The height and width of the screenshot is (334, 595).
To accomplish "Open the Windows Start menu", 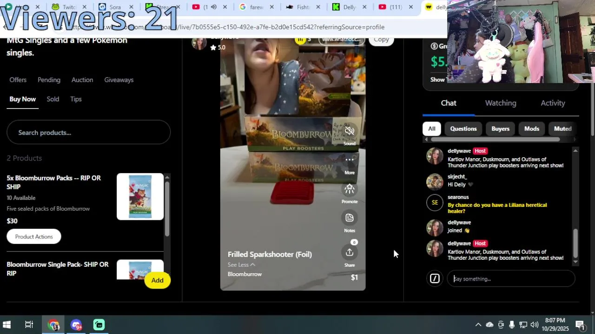I will (x=7, y=325).
